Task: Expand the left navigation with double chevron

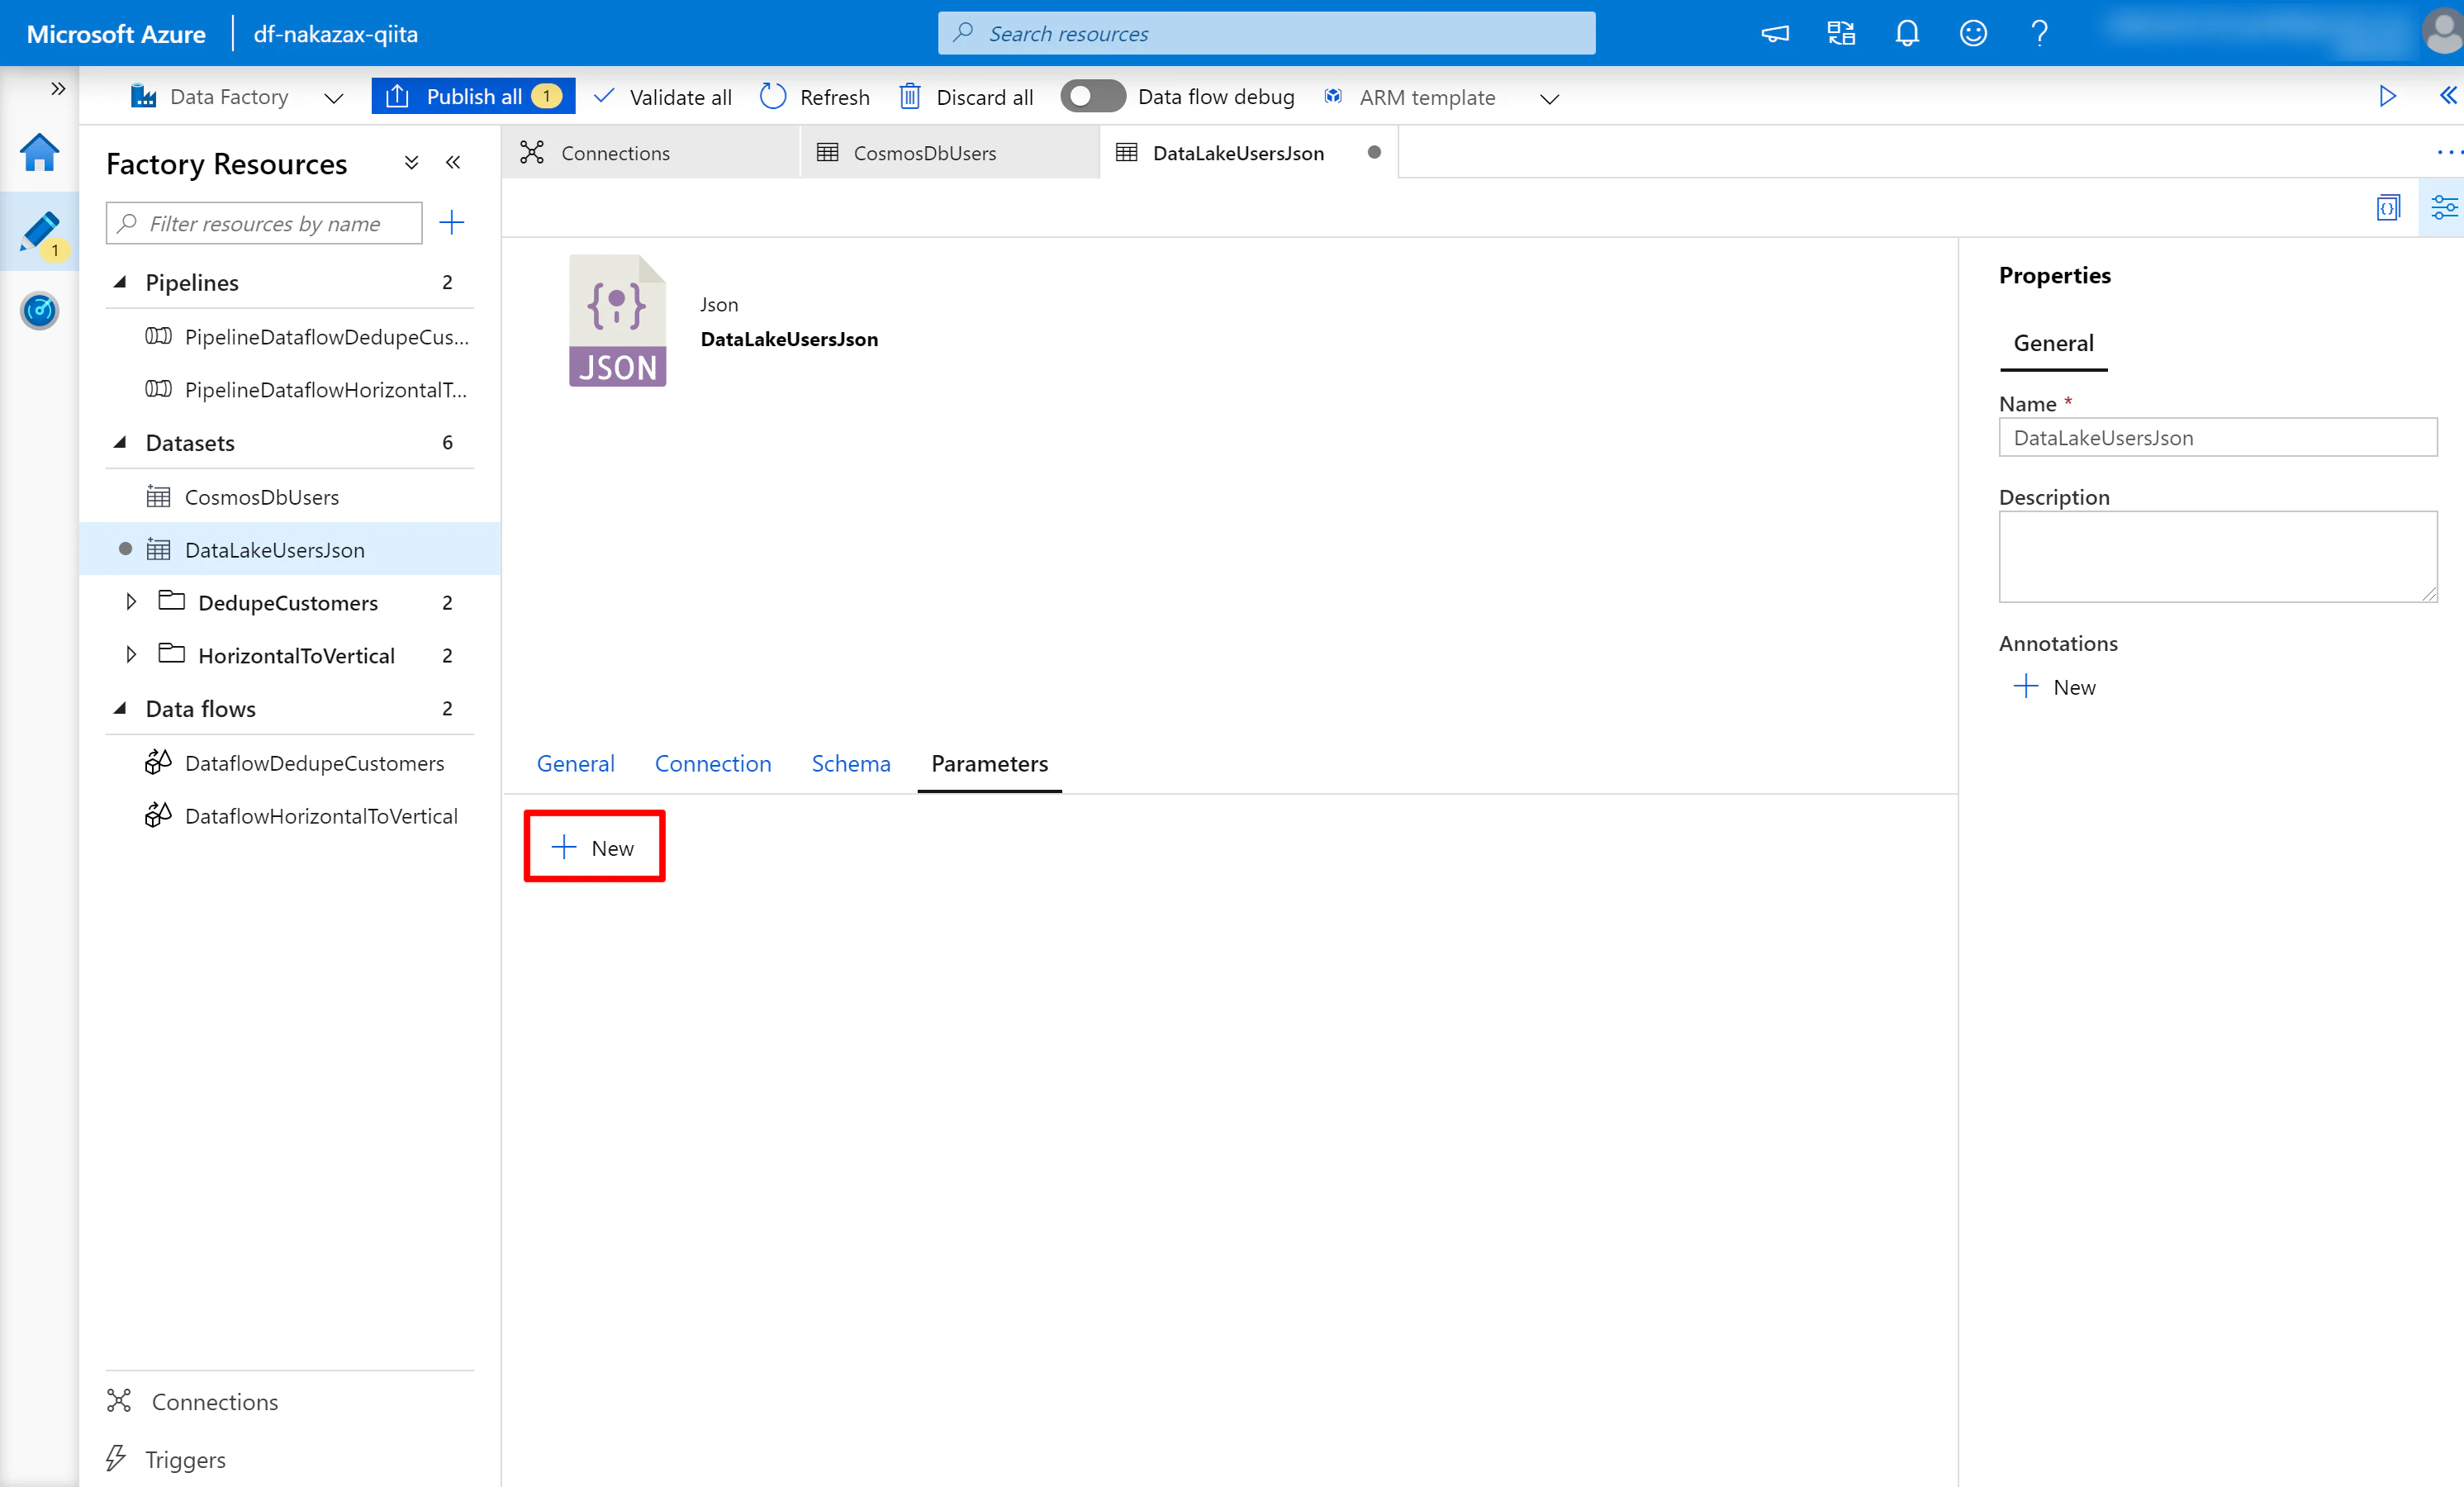Action: (x=58, y=88)
